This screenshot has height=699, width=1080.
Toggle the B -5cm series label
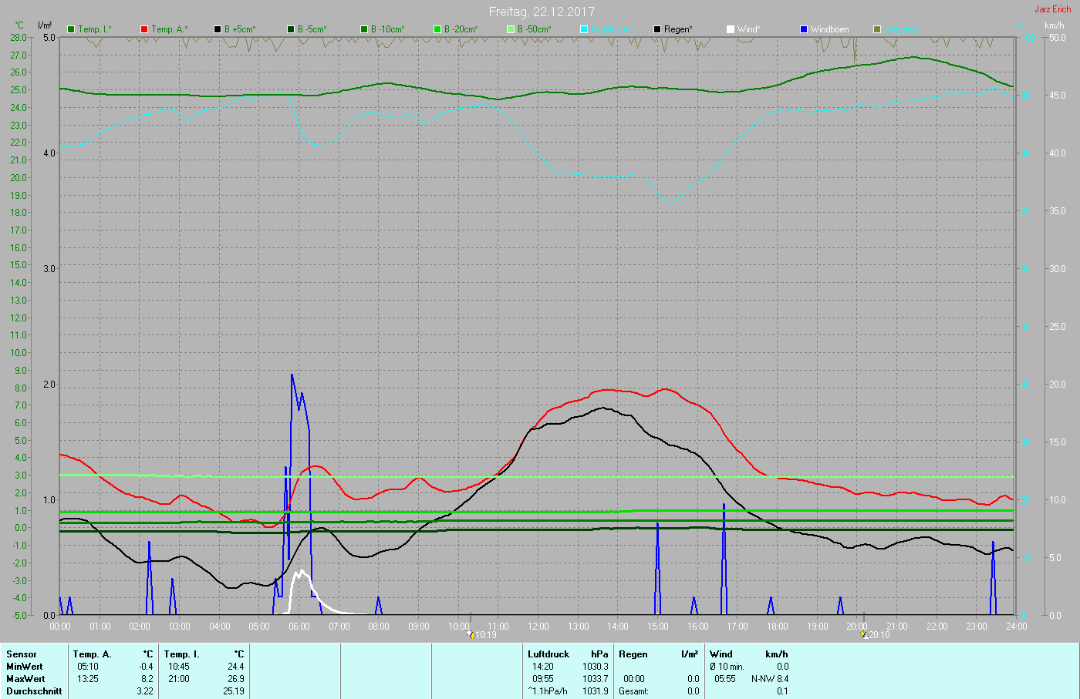point(312,29)
